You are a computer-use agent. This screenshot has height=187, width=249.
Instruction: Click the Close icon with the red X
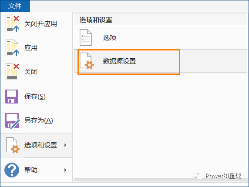click(12, 72)
